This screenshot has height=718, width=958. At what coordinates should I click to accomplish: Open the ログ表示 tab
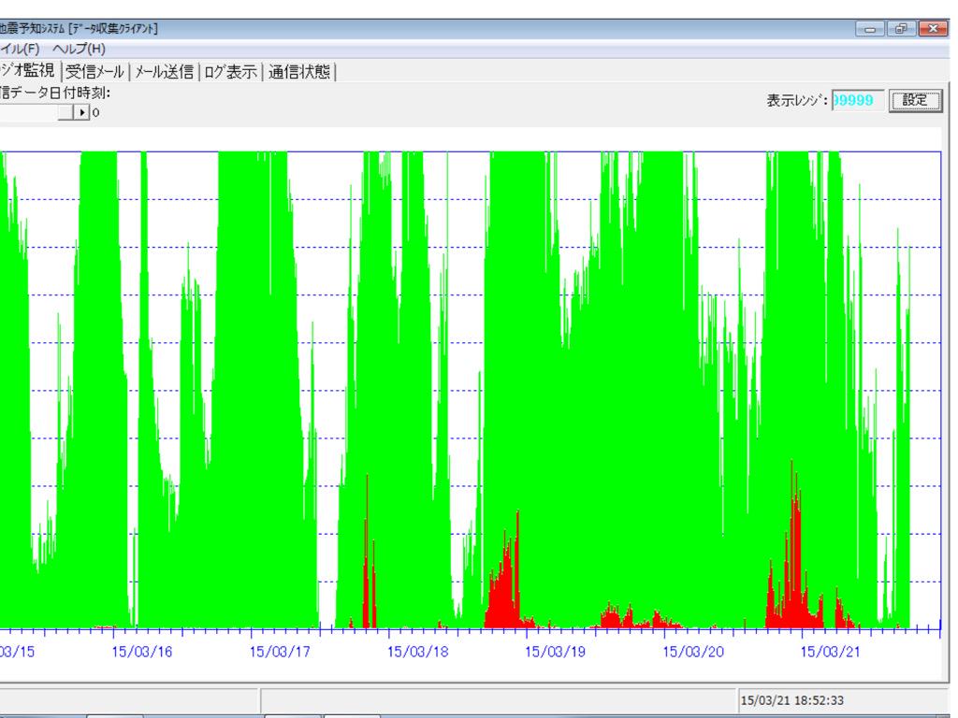click(x=230, y=71)
